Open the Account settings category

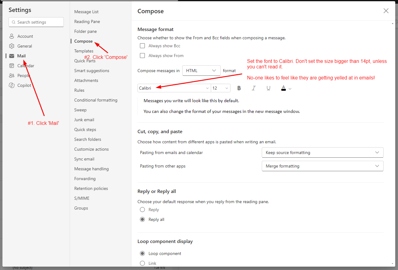[25, 36]
